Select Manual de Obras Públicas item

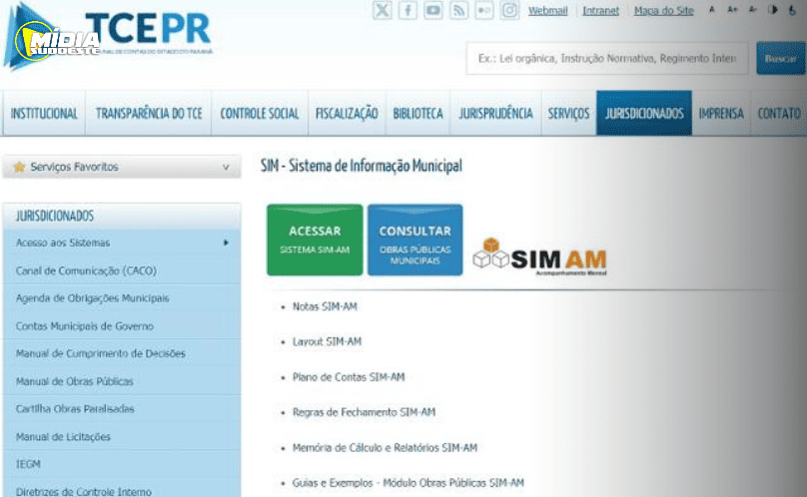(x=122, y=381)
